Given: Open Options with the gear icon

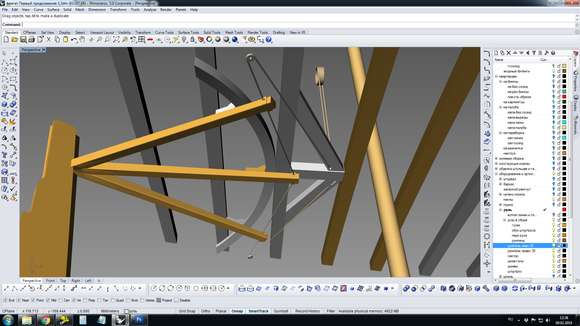Looking at the screenshot, I should coord(252,40).
